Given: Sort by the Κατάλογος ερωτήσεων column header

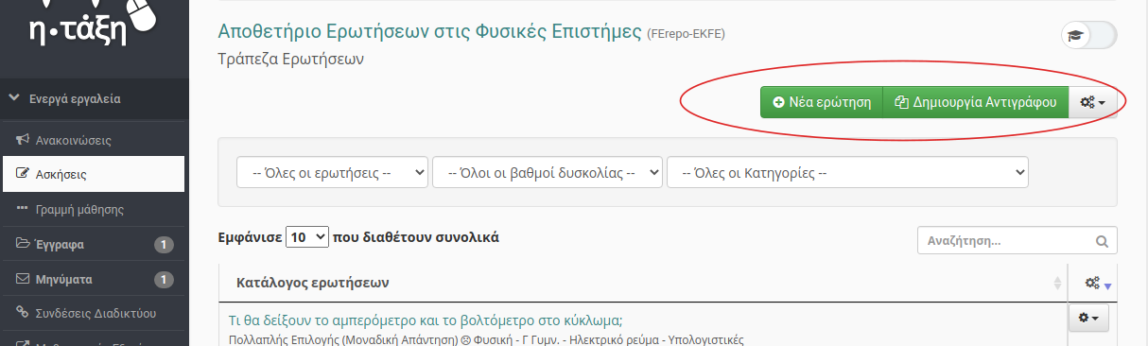Looking at the screenshot, I should tap(642, 283).
